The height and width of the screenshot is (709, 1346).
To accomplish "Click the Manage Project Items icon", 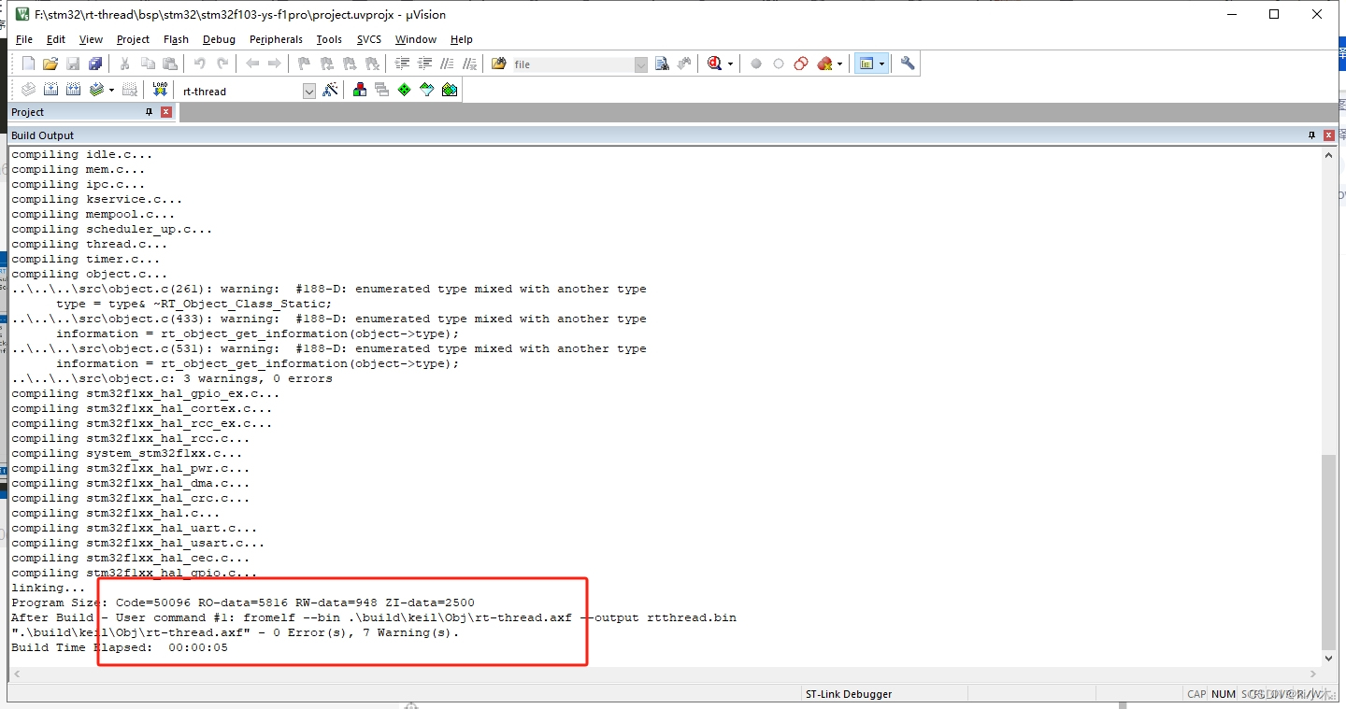I will tap(359, 90).
